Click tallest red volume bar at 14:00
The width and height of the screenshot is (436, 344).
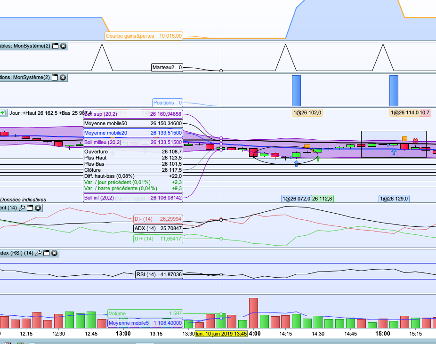pyautogui.click(x=253, y=313)
